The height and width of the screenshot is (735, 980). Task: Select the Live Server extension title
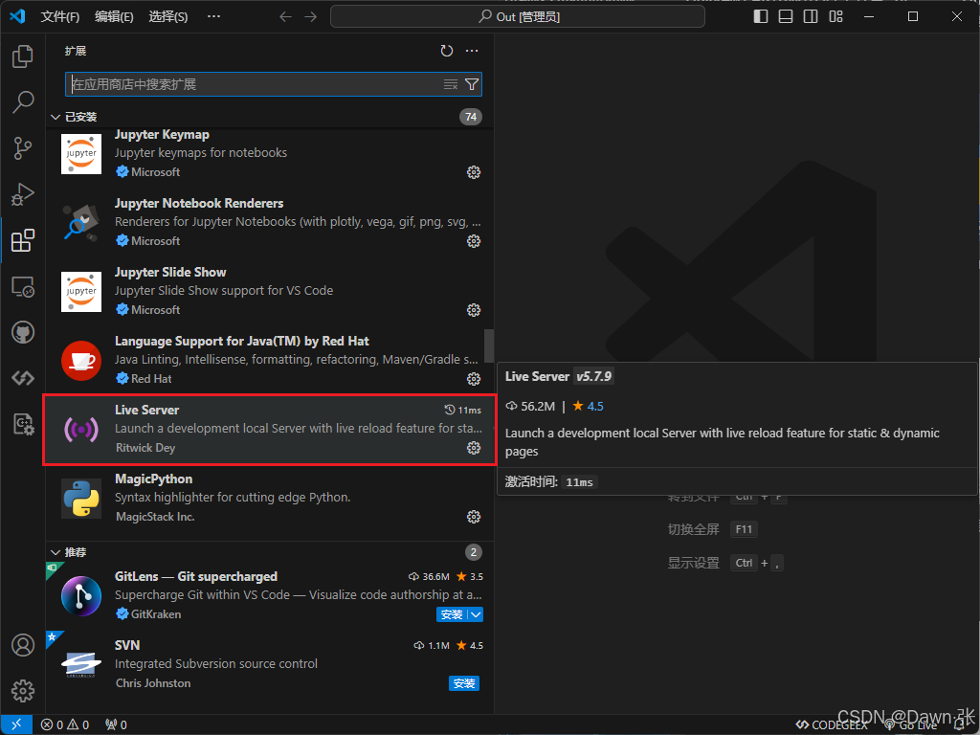click(x=146, y=410)
